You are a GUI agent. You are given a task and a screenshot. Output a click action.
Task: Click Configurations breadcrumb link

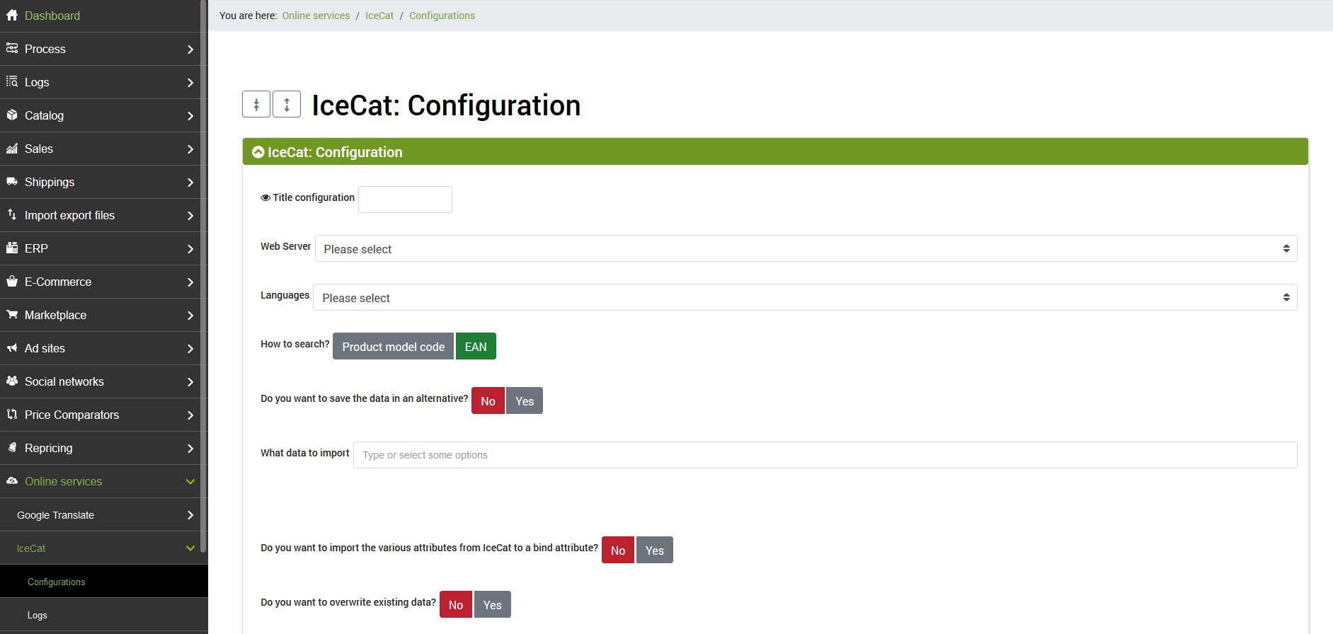click(442, 16)
